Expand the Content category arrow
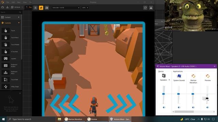The width and height of the screenshot is (218, 122). click(19, 17)
